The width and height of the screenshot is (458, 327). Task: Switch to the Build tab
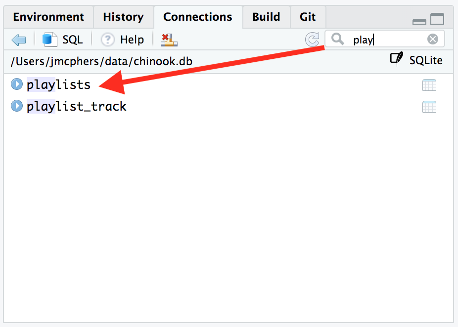266,17
